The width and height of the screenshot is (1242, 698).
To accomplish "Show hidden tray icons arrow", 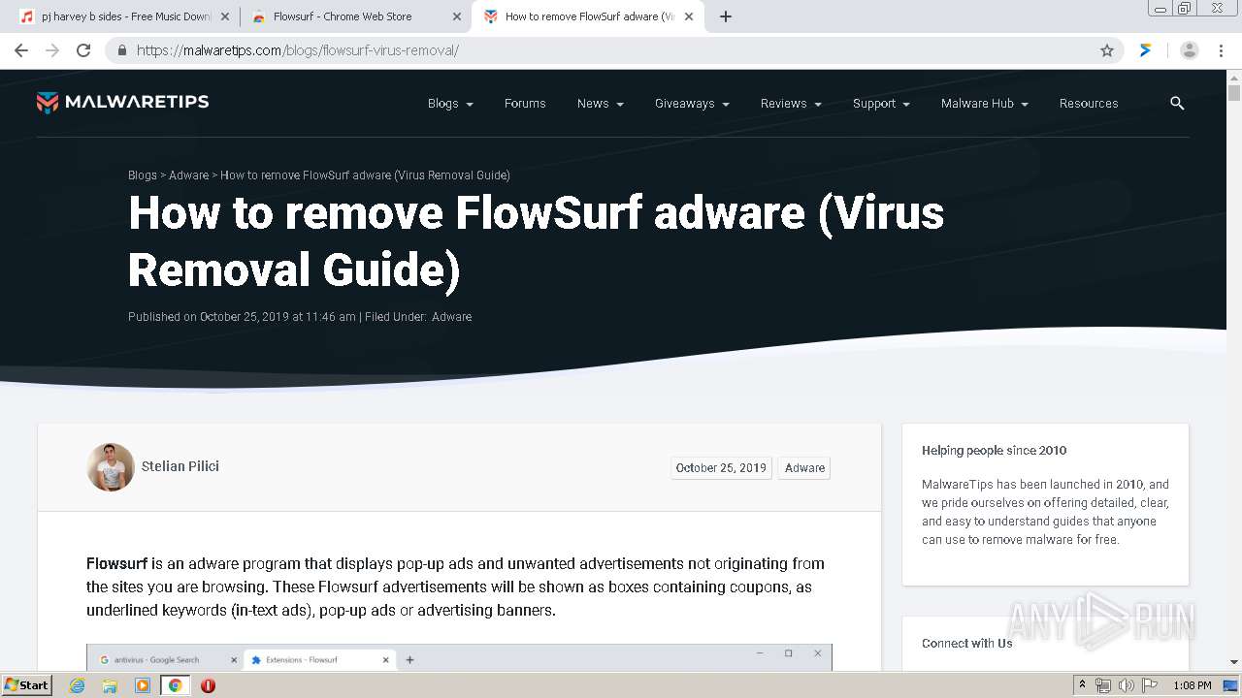I will 1082,685.
